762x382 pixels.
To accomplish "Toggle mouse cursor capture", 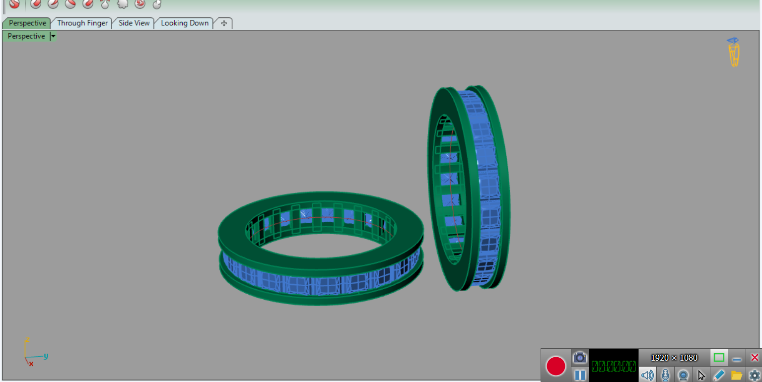I will (701, 375).
